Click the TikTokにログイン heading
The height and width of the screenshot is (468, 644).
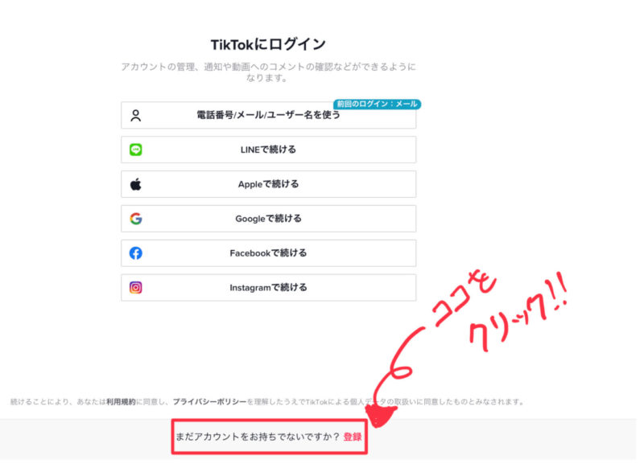268,44
